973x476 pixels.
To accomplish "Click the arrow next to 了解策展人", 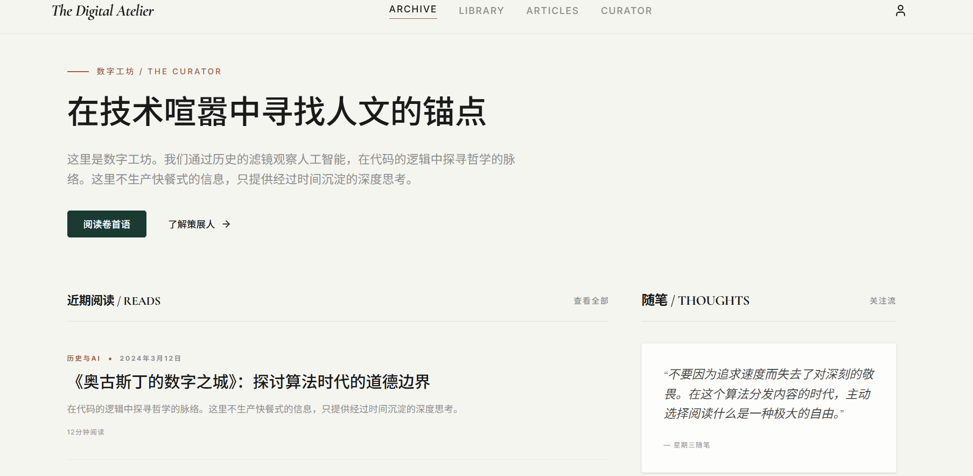I will pyautogui.click(x=226, y=224).
